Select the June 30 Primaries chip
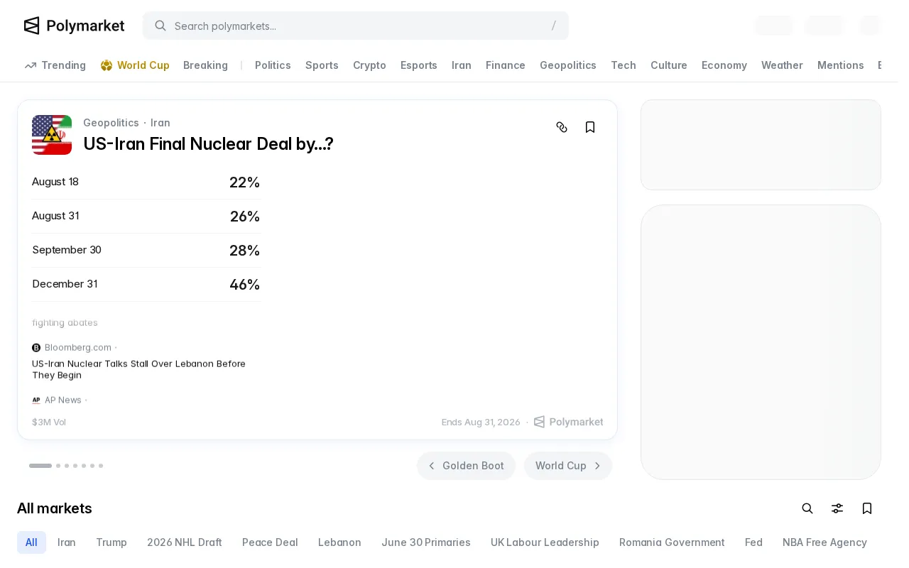Screen dimensions: 909x568 pos(426,542)
